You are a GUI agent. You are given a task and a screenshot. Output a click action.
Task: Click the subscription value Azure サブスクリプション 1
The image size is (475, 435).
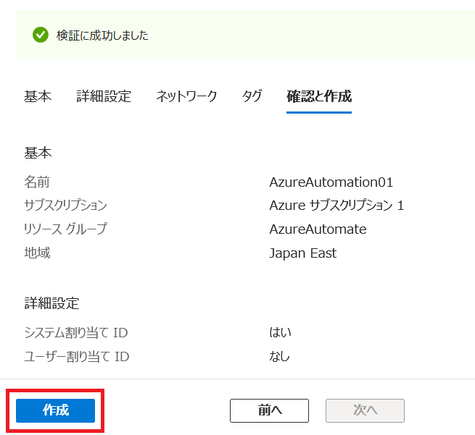(x=336, y=206)
